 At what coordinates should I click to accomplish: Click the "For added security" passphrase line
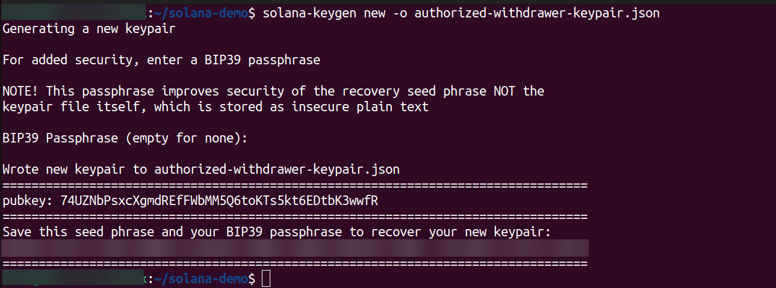point(161,60)
